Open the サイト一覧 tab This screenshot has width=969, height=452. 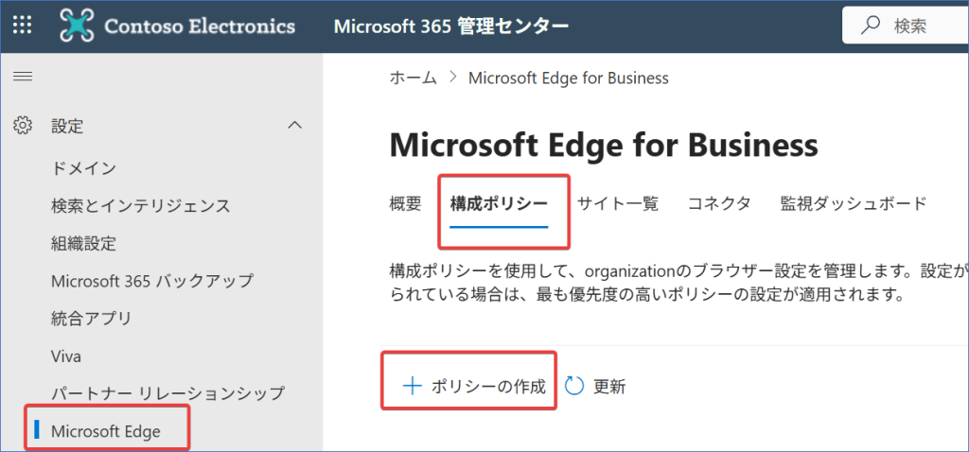[618, 203]
